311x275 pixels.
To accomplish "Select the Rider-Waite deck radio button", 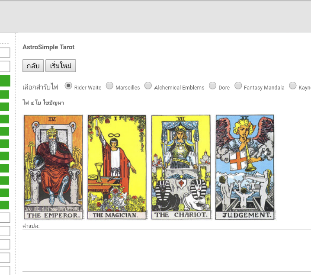I will 68,86.
